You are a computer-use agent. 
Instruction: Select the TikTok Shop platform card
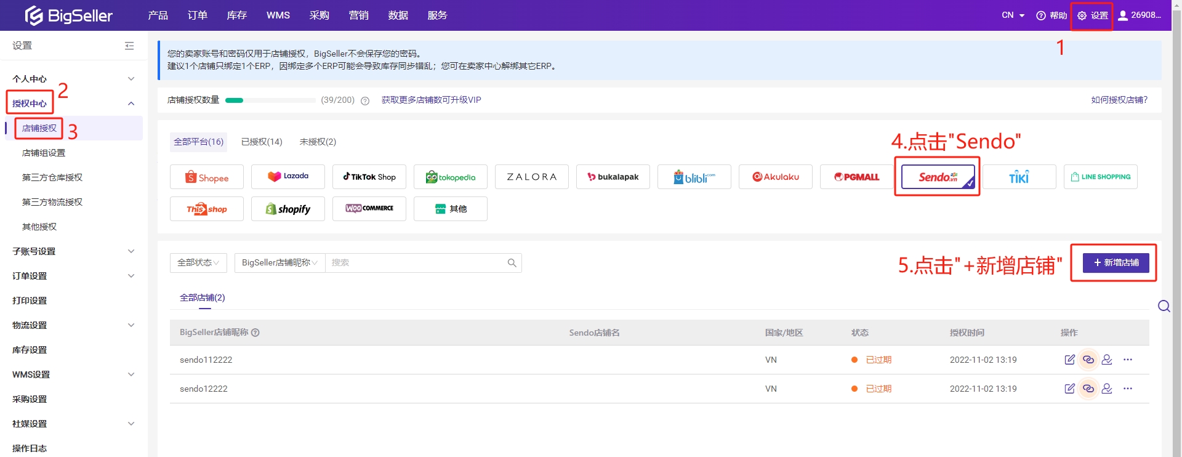pos(369,177)
